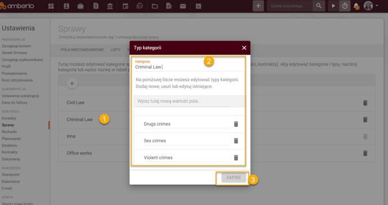The width and height of the screenshot is (388, 205).
Task: Open the user avatar menu
Action: pyautogui.click(x=368, y=6)
